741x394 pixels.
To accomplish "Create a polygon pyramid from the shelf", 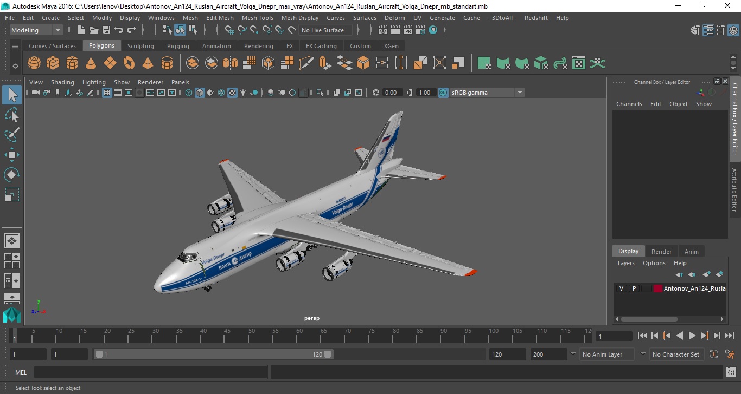I will click(x=148, y=63).
